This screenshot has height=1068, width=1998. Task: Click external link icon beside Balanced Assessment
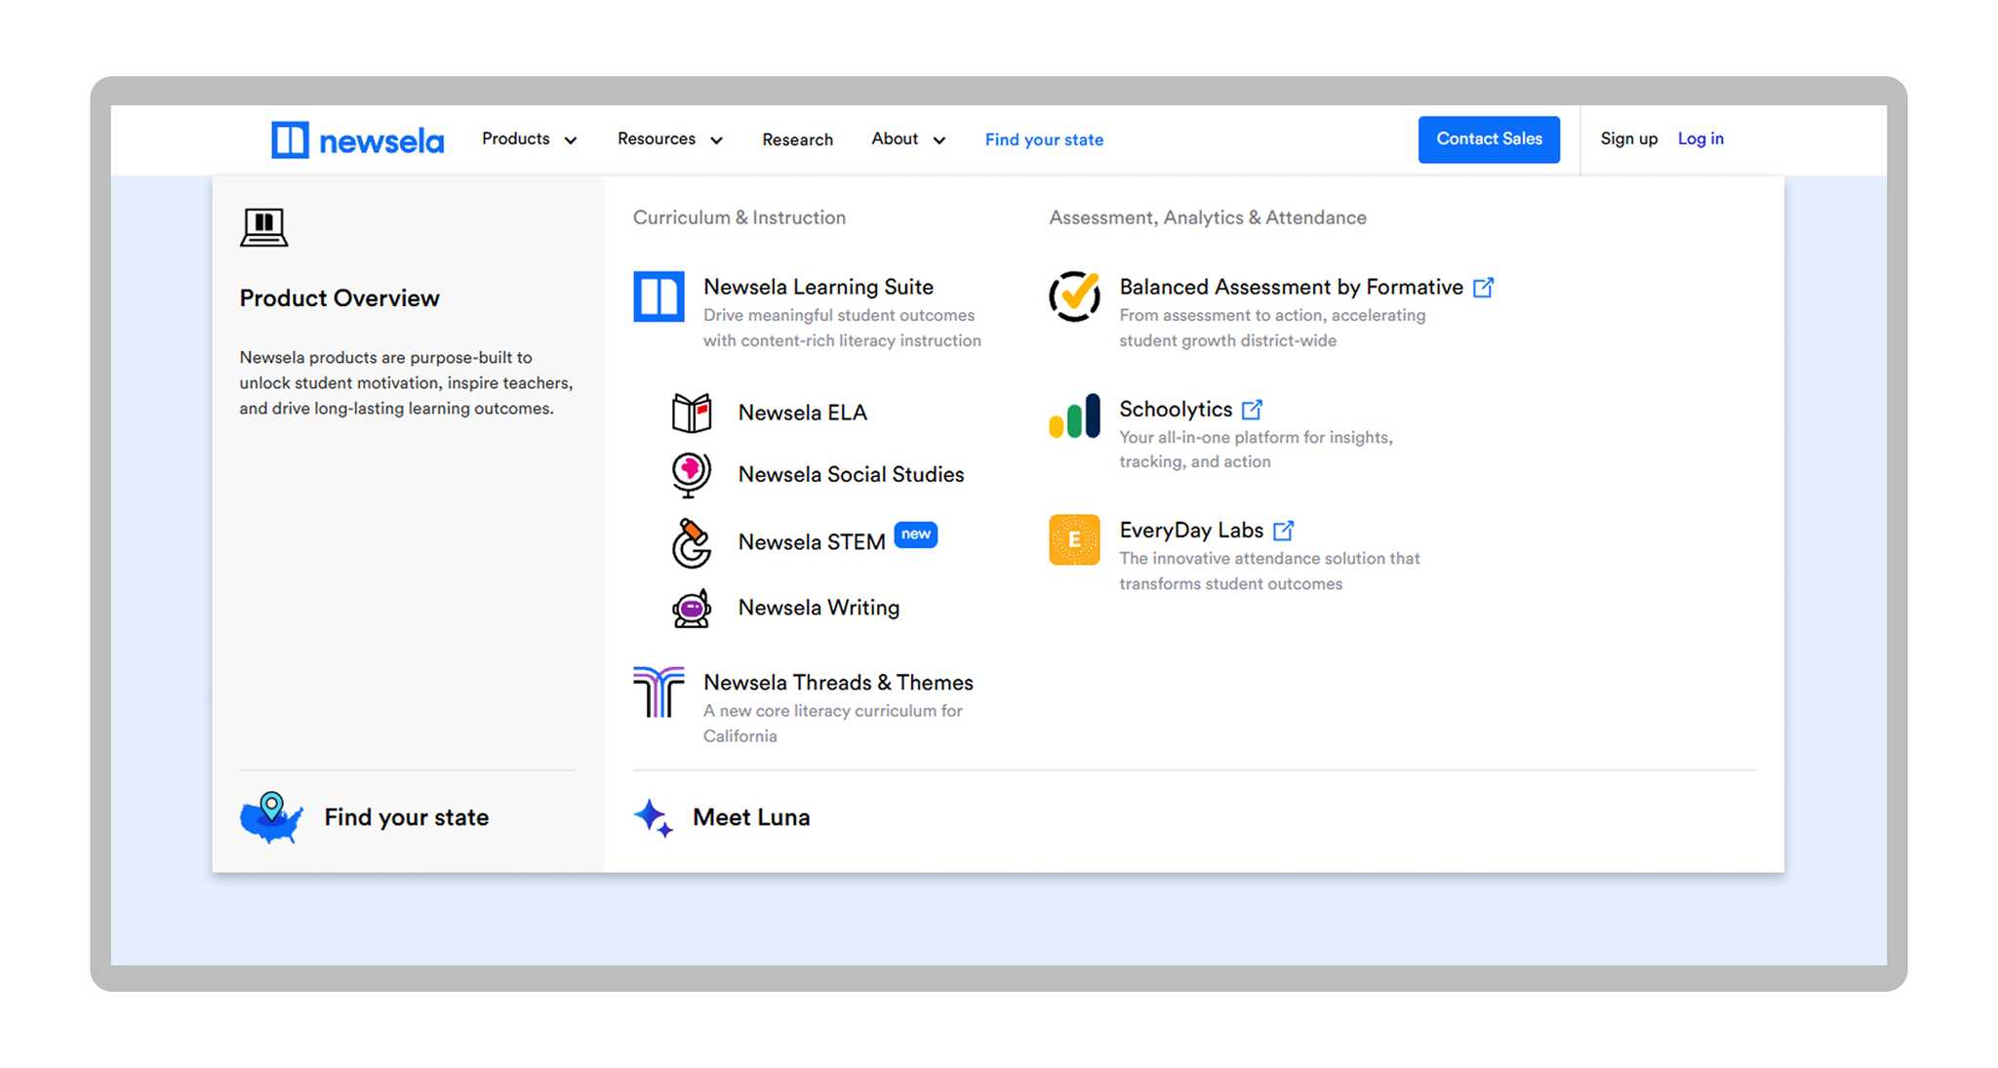[x=1483, y=287]
